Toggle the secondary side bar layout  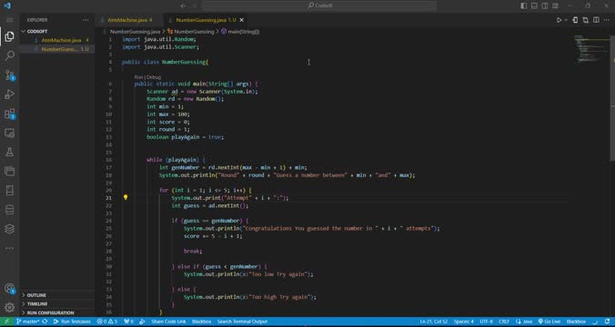click(545, 5)
